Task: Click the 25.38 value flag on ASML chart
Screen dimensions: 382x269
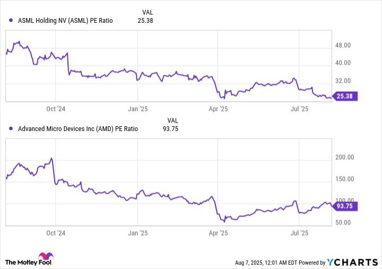Action: (348, 96)
